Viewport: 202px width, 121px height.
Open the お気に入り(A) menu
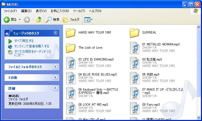point(60,11)
